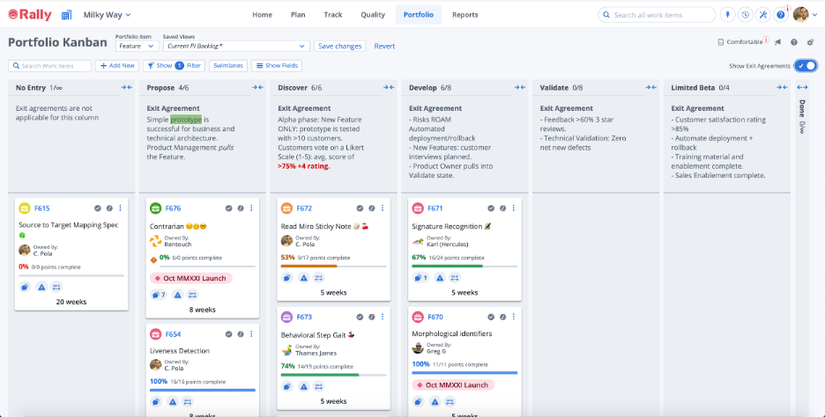Collapse the Propose column
The width and height of the screenshot is (825, 417).
click(256, 88)
